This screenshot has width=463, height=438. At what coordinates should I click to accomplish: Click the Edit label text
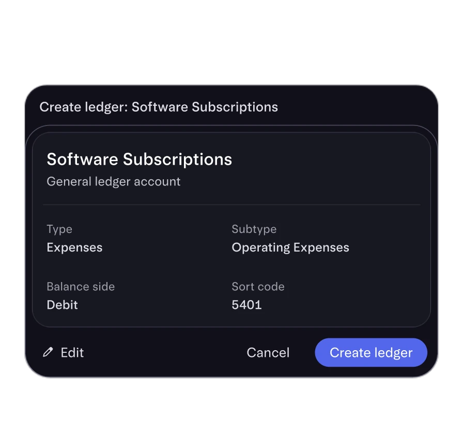[72, 352]
